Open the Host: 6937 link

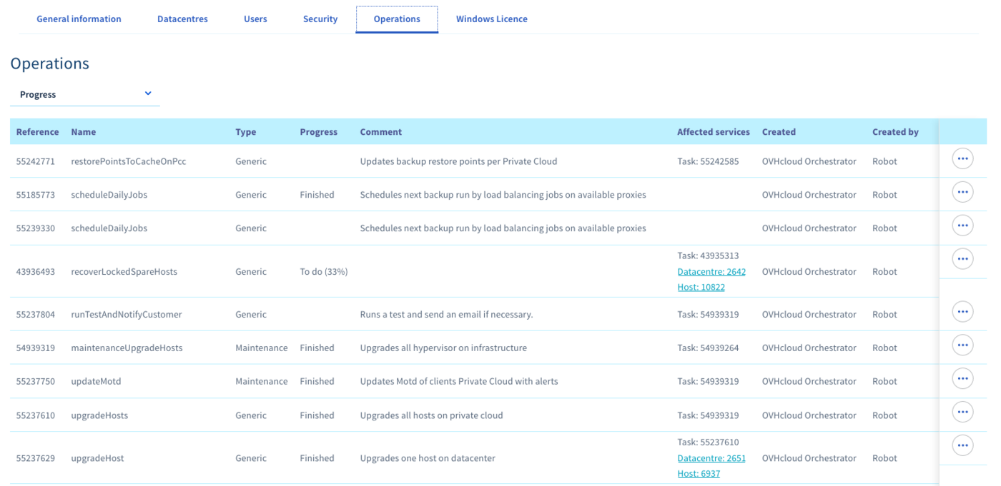click(x=699, y=474)
